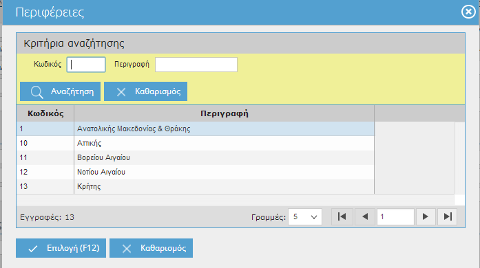Close the Περιφέρειες dialog with the X icon
Image resolution: width=480 pixels, height=268 pixels.
point(468,12)
